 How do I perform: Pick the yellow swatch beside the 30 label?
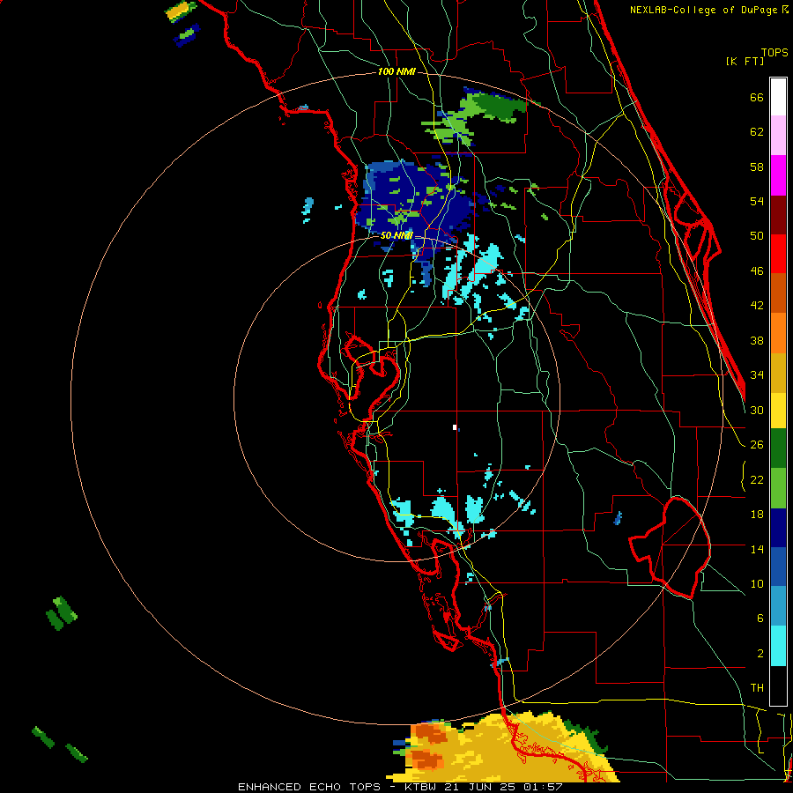778,411
